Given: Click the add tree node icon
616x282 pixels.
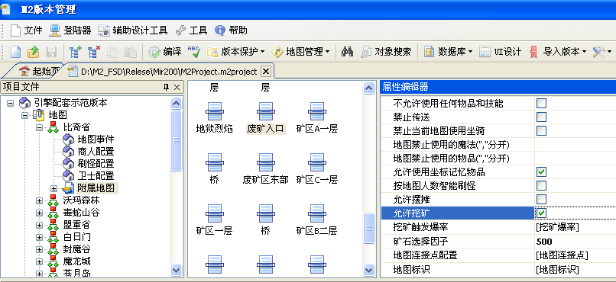Looking at the screenshot, I should [75, 52].
